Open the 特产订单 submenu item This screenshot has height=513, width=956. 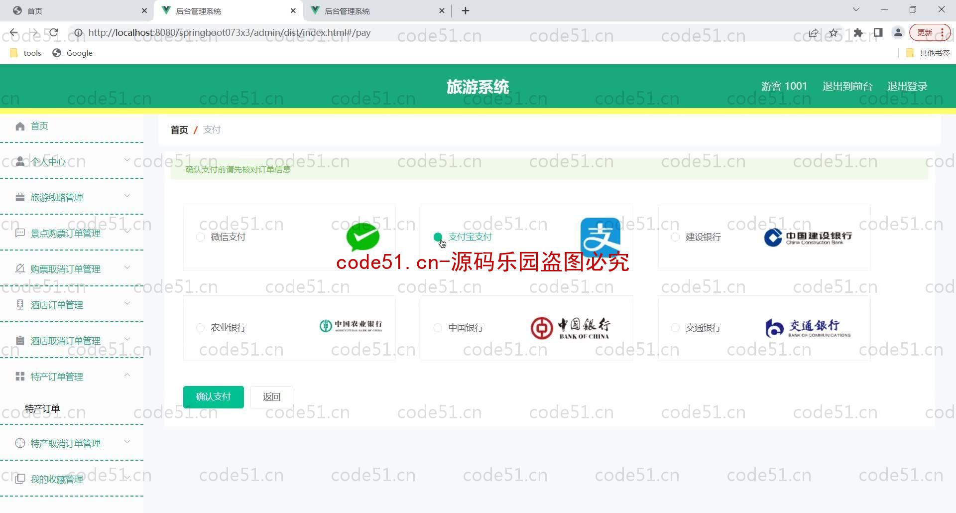[42, 409]
